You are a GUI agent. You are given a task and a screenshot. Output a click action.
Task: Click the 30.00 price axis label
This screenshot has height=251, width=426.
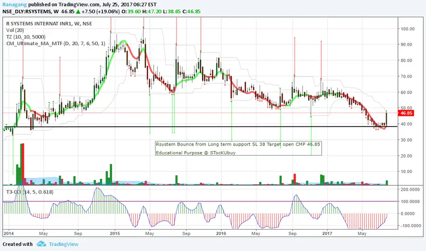click(x=406, y=140)
